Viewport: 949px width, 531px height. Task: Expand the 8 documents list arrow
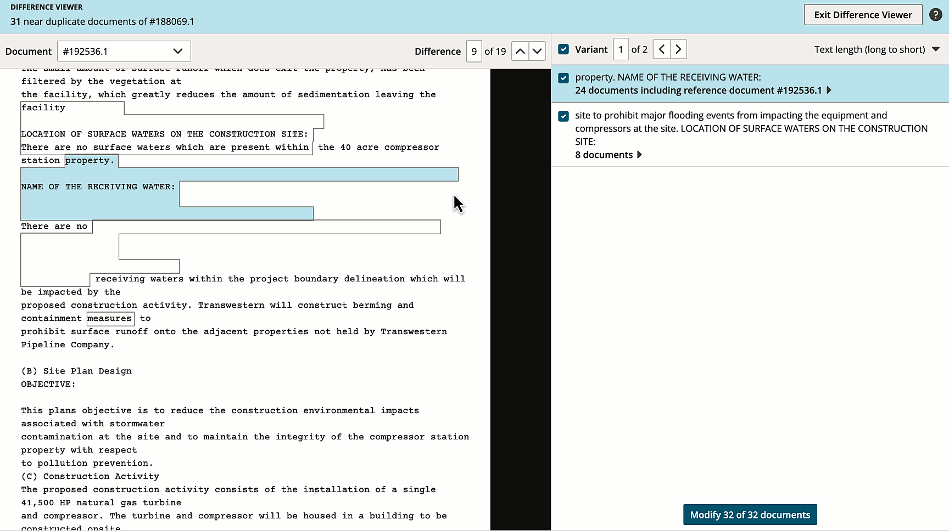[x=639, y=155]
